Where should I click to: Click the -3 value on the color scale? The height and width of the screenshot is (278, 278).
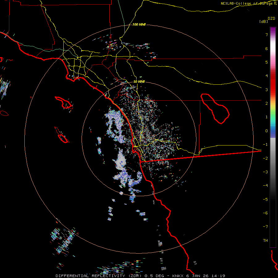click(x=265, y=172)
